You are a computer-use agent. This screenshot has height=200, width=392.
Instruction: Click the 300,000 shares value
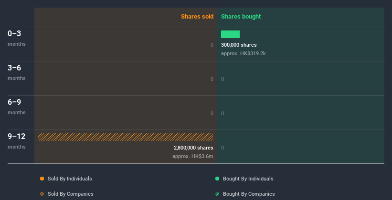coord(239,45)
